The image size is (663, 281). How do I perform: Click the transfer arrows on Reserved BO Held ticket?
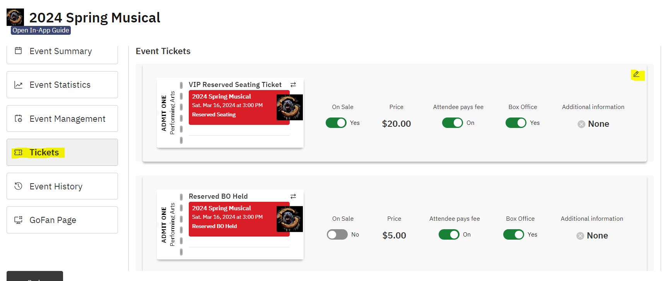[293, 196]
